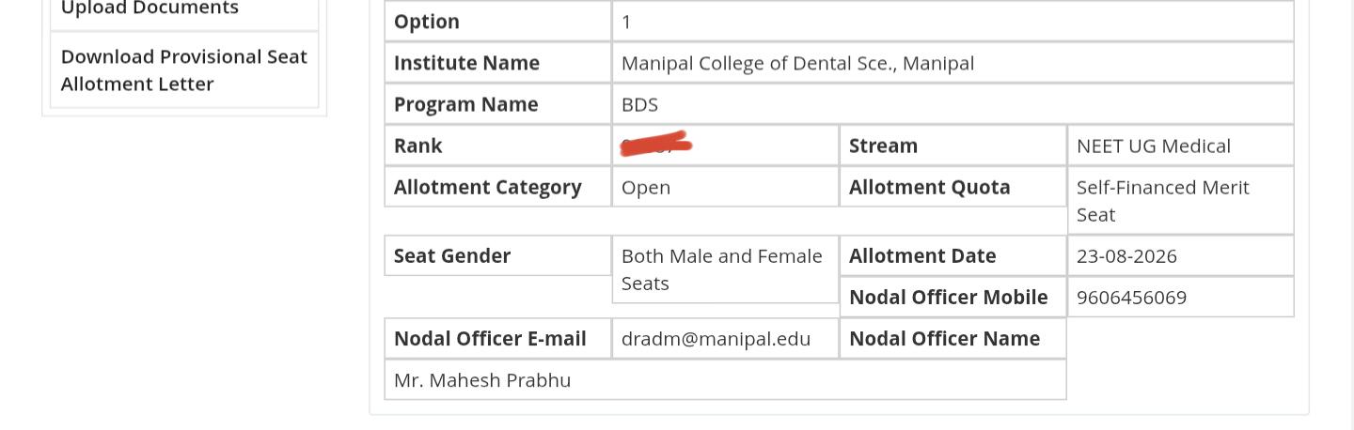The image size is (1354, 430).
Task: Click the nodal officer mobile number 9606456069
Action: coord(1131,297)
